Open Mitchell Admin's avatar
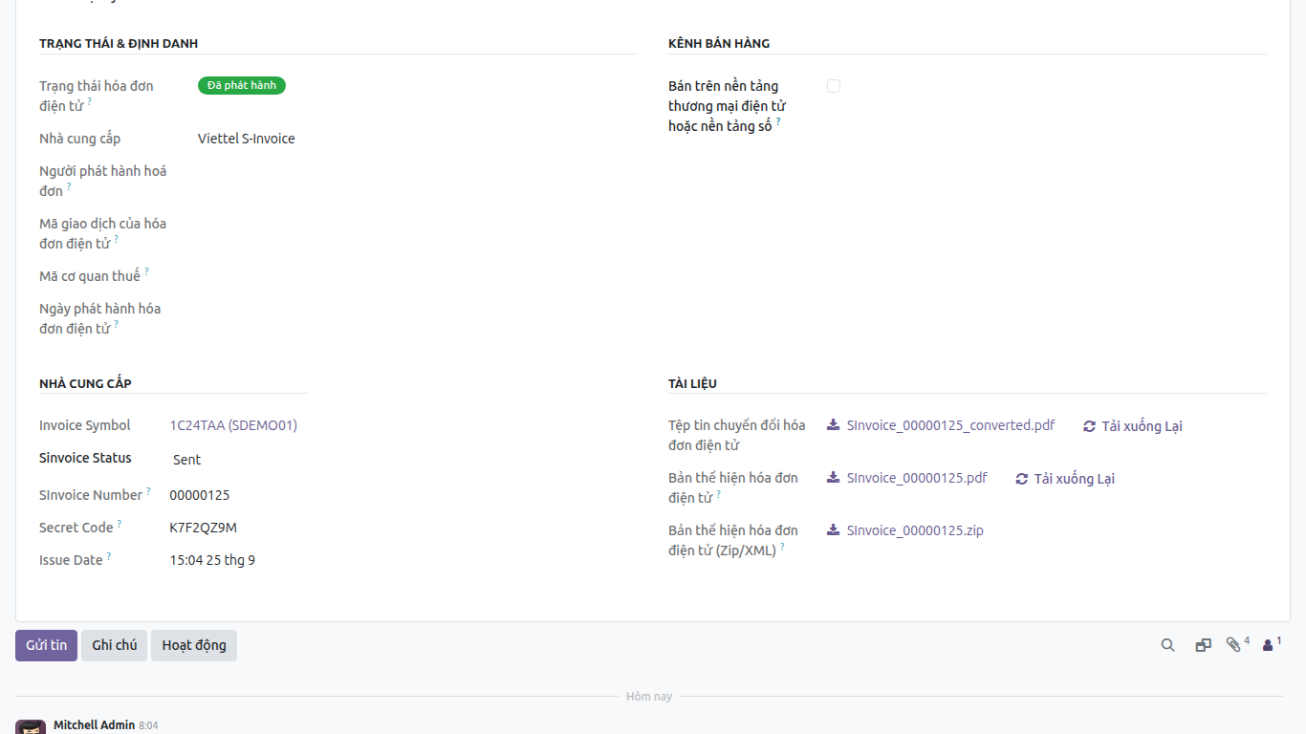Screen dimensions: 1306x734 tap(31, 727)
